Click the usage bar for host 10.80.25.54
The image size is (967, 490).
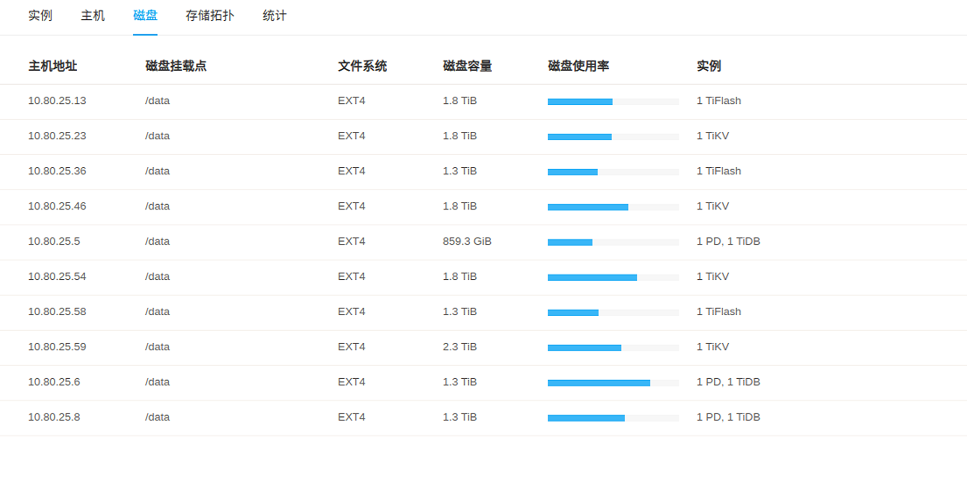613,277
